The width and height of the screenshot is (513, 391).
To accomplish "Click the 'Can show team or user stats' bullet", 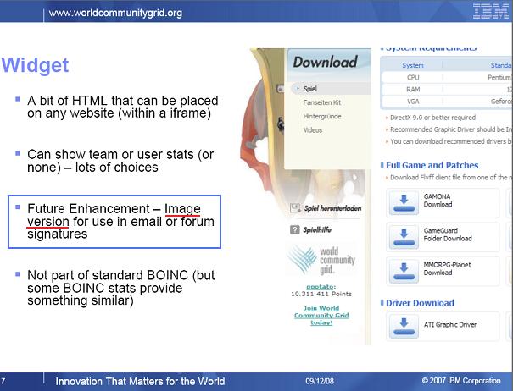I will (x=120, y=161).
